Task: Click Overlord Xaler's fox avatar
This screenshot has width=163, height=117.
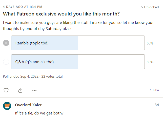Action: (x=7, y=106)
